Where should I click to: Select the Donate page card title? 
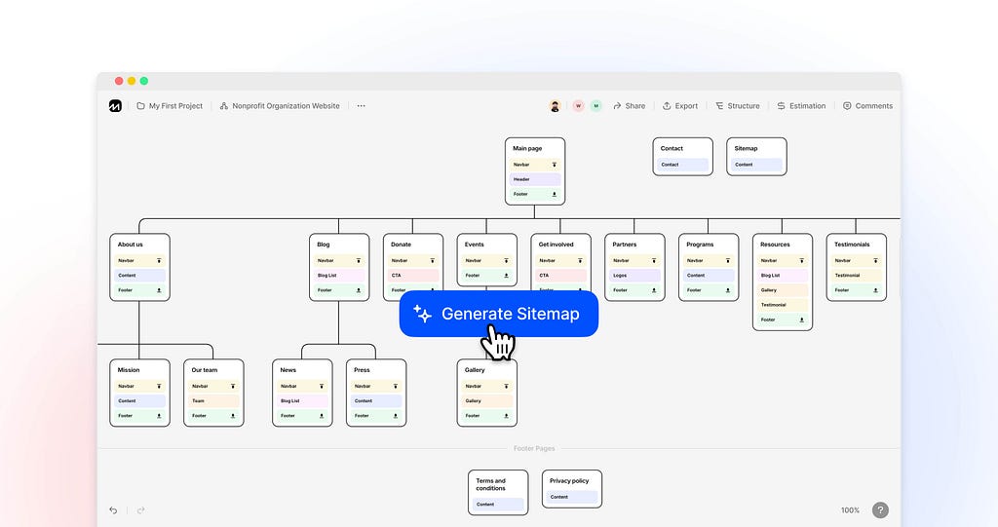[401, 245]
